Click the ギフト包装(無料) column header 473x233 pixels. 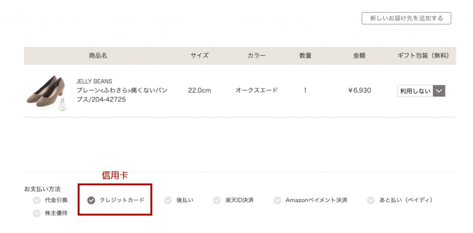tap(423, 56)
